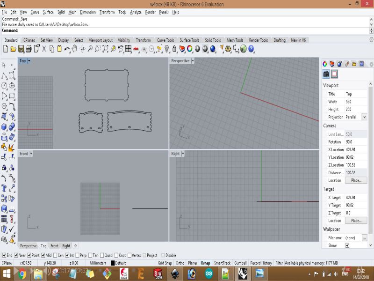Toggle SmartTrack in the status bar
Viewport: 374px width, 281px height.
pos(222,263)
